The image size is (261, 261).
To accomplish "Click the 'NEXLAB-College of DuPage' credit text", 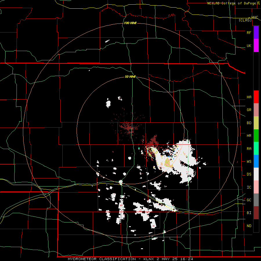I will 232,3.
